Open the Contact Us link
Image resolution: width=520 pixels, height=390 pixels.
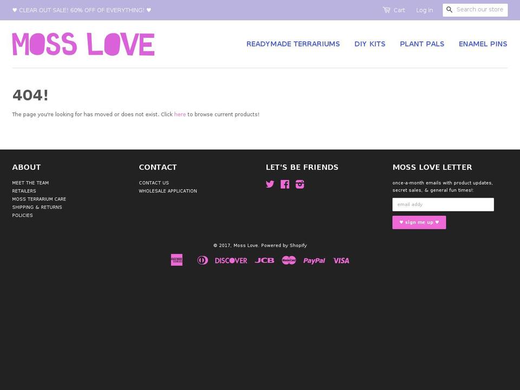coord(154,183)
